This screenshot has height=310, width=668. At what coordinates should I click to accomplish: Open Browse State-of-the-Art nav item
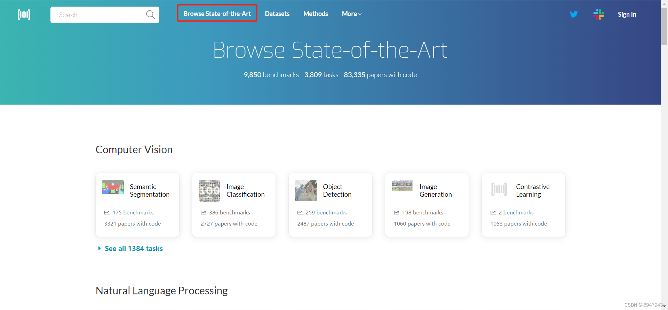tap(217, 14)
